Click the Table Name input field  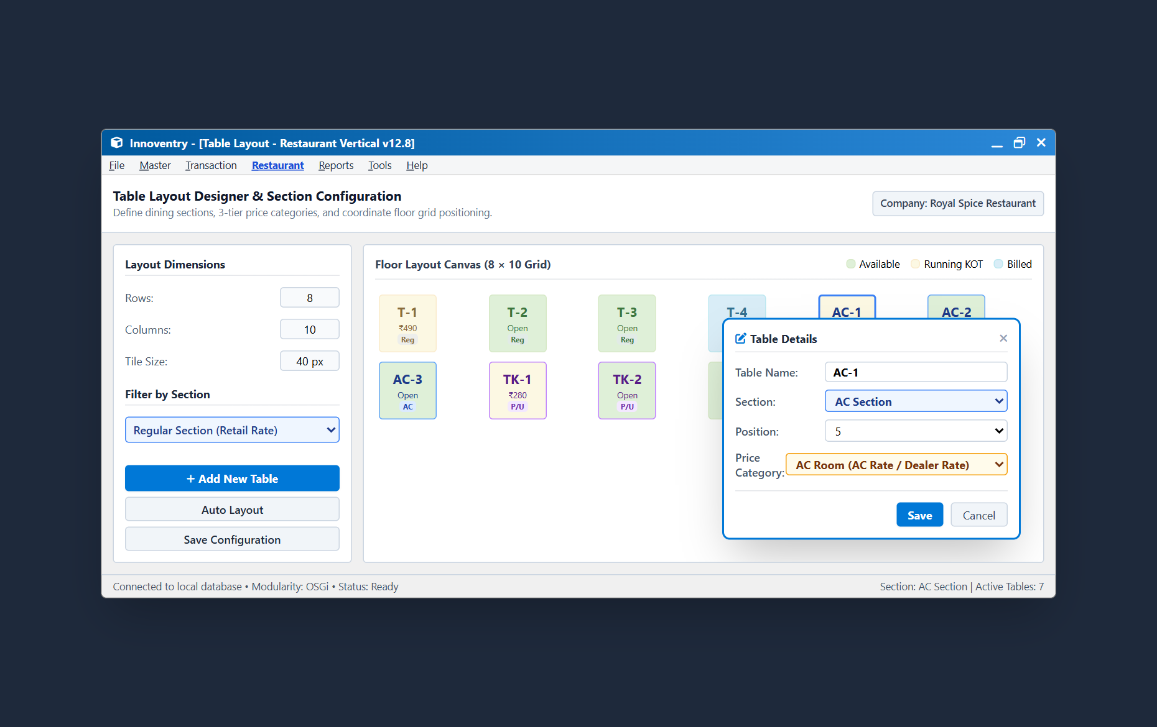(x=916, y=372)
